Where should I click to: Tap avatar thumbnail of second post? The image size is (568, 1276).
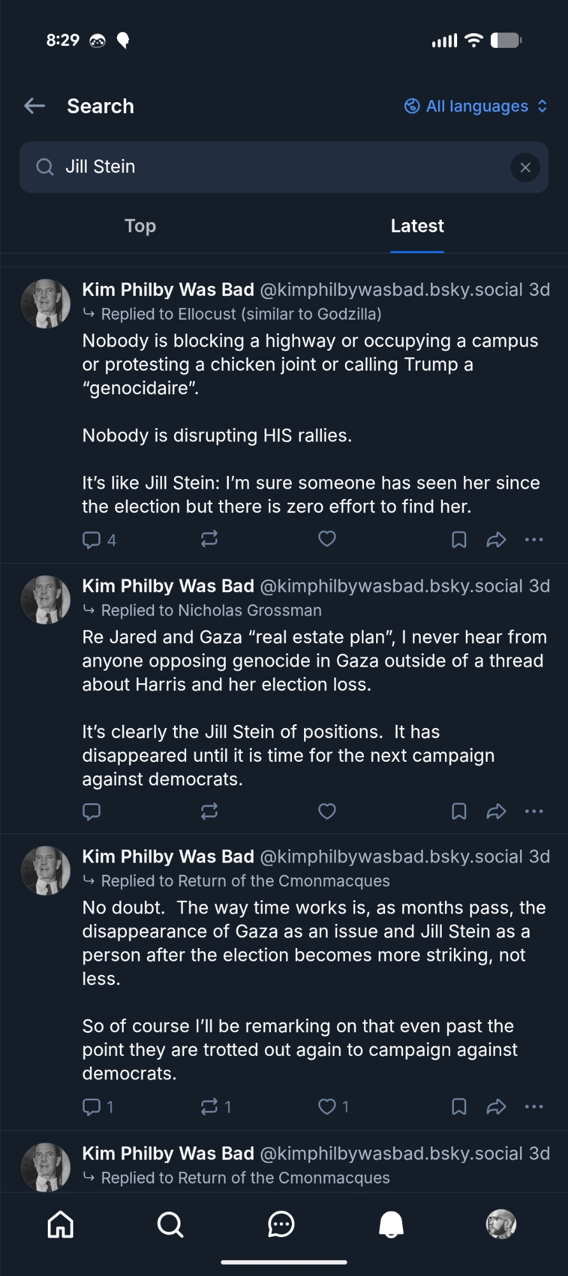coord(46,600)
